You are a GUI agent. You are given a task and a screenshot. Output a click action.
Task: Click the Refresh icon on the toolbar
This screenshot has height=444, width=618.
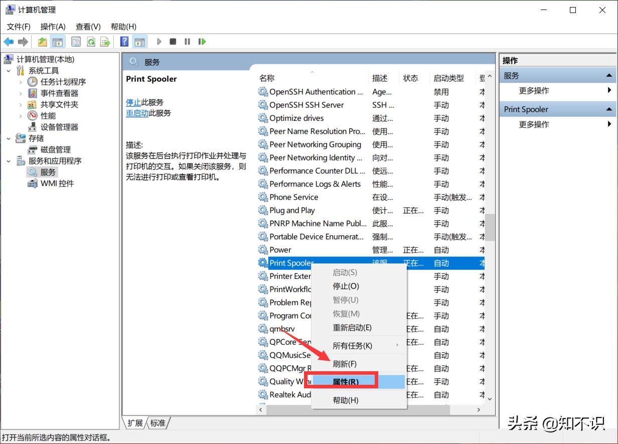pos(90,41)
